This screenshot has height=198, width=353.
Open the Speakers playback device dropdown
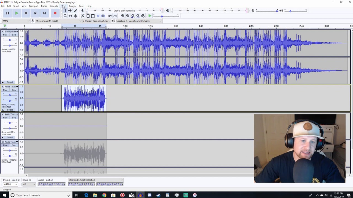139,21
